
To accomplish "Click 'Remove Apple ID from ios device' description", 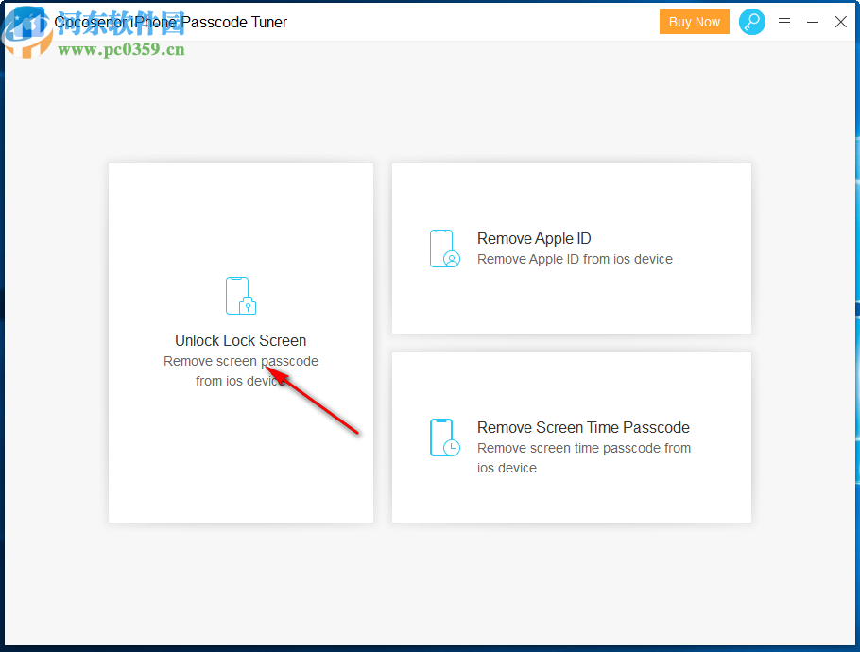I will tap(575, 259).
